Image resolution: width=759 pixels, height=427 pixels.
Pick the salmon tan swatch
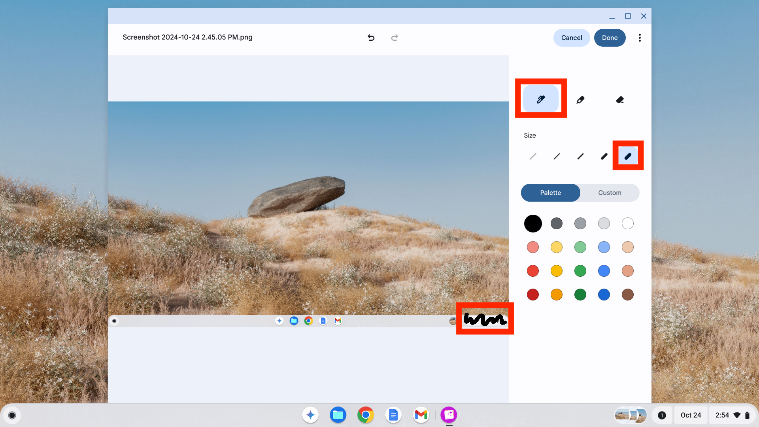(x=628, y=271)
